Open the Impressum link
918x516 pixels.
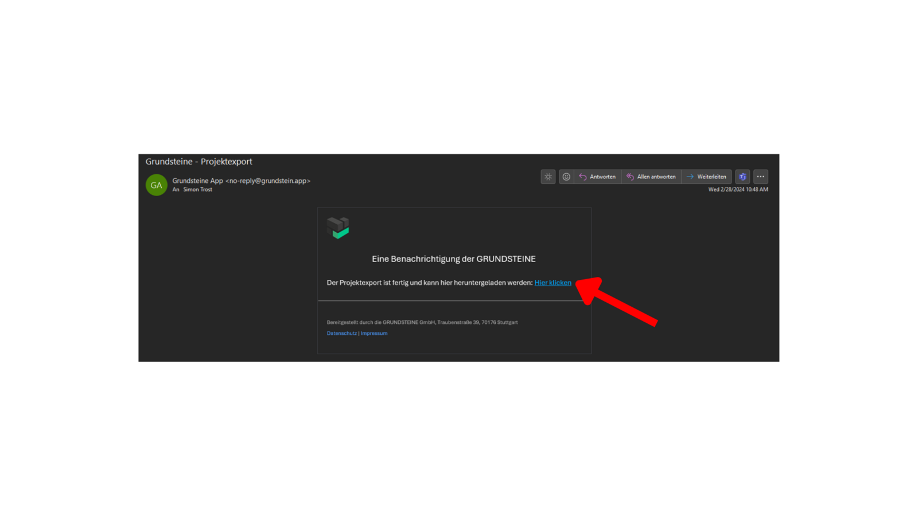pyautogui.click(x=374, y=333)
